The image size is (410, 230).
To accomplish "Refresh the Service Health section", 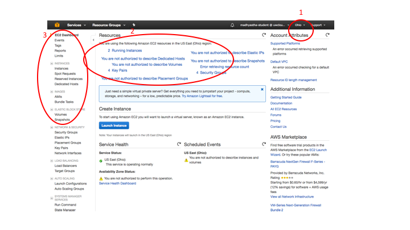I will click(179, 144).
